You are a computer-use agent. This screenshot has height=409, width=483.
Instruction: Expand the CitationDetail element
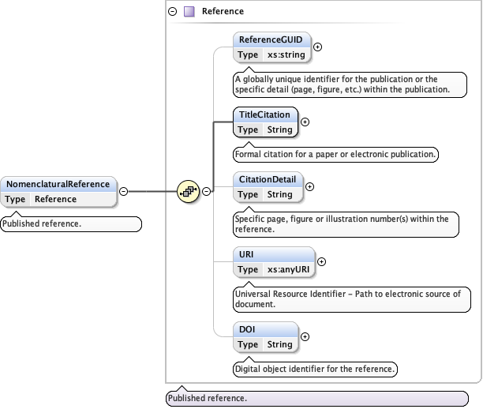pyautogui.click(x=309, y=187)
